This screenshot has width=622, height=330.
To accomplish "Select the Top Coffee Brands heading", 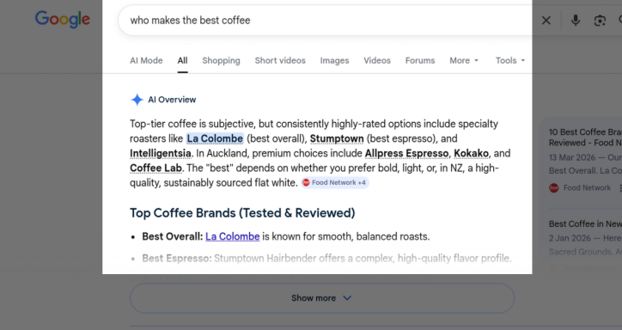I will [242, 213].
